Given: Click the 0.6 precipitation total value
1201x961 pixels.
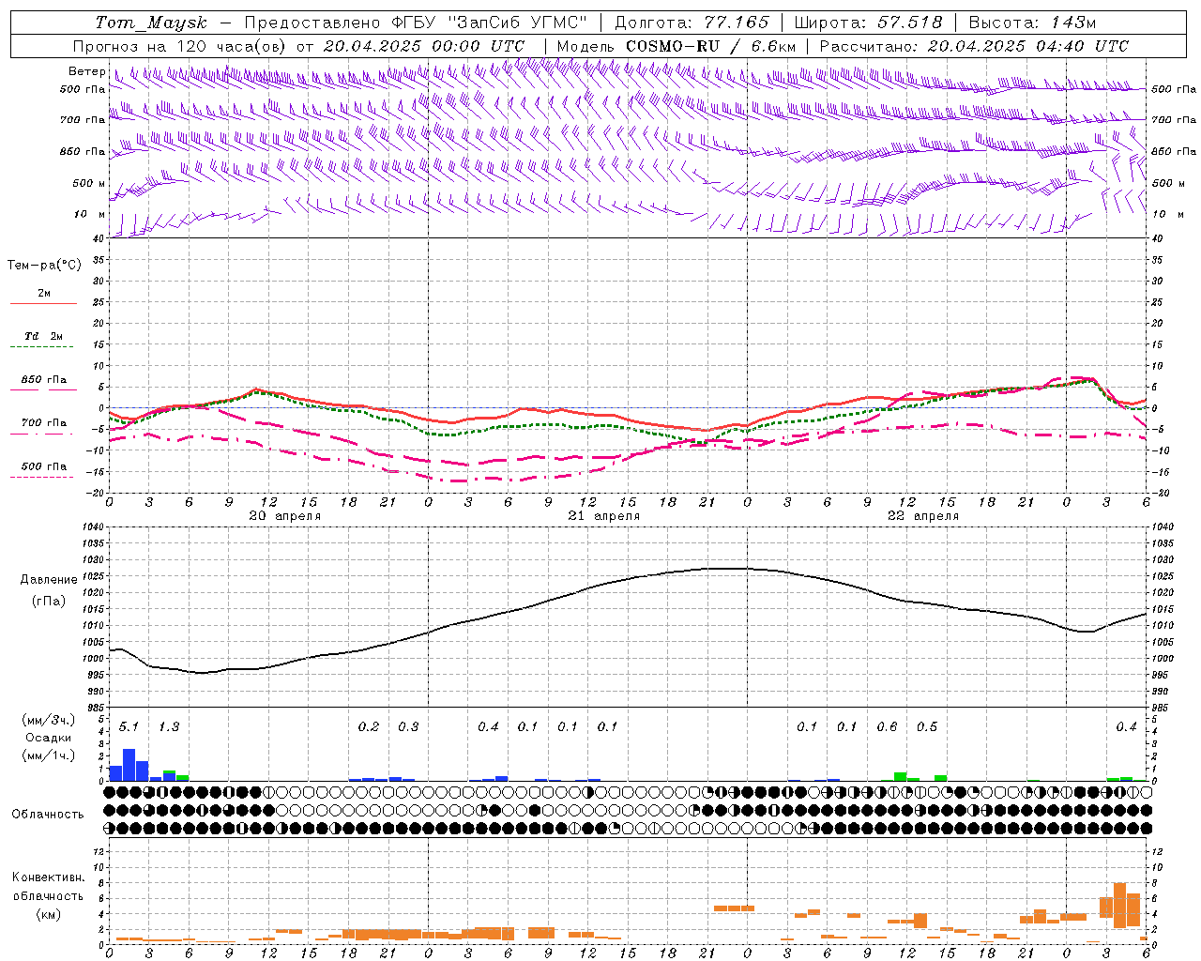Looking at the screenshot, I should click(x=887, y=726).
